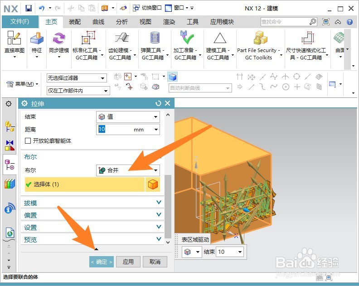This screenshot has height=286, width=359.
Task: Click the help question mark icon
Action: click(x=349, y=22)
